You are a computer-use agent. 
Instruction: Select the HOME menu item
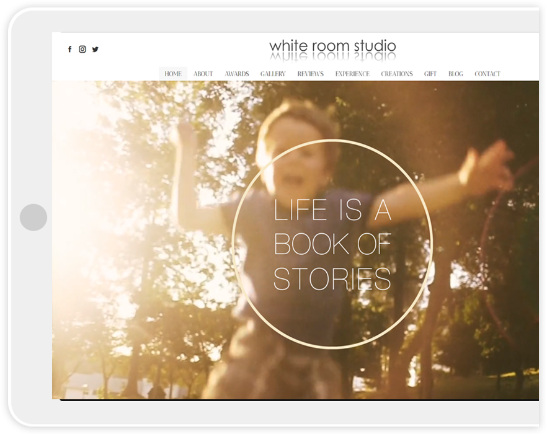click(x=173, y=74)
